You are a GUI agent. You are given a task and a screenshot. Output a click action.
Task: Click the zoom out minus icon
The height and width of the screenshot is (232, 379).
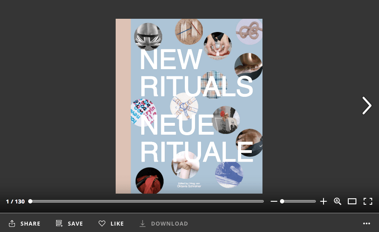click(x=274, y=201)
